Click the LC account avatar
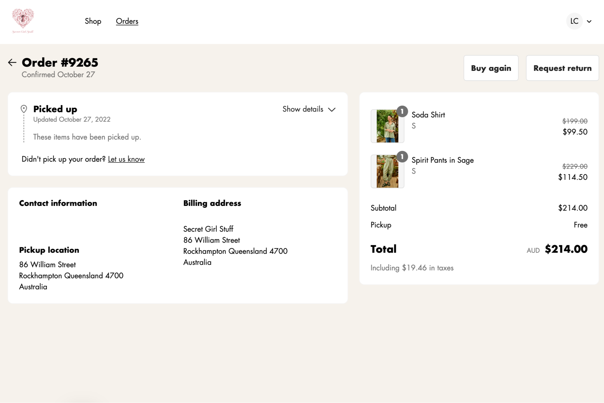 574,21
